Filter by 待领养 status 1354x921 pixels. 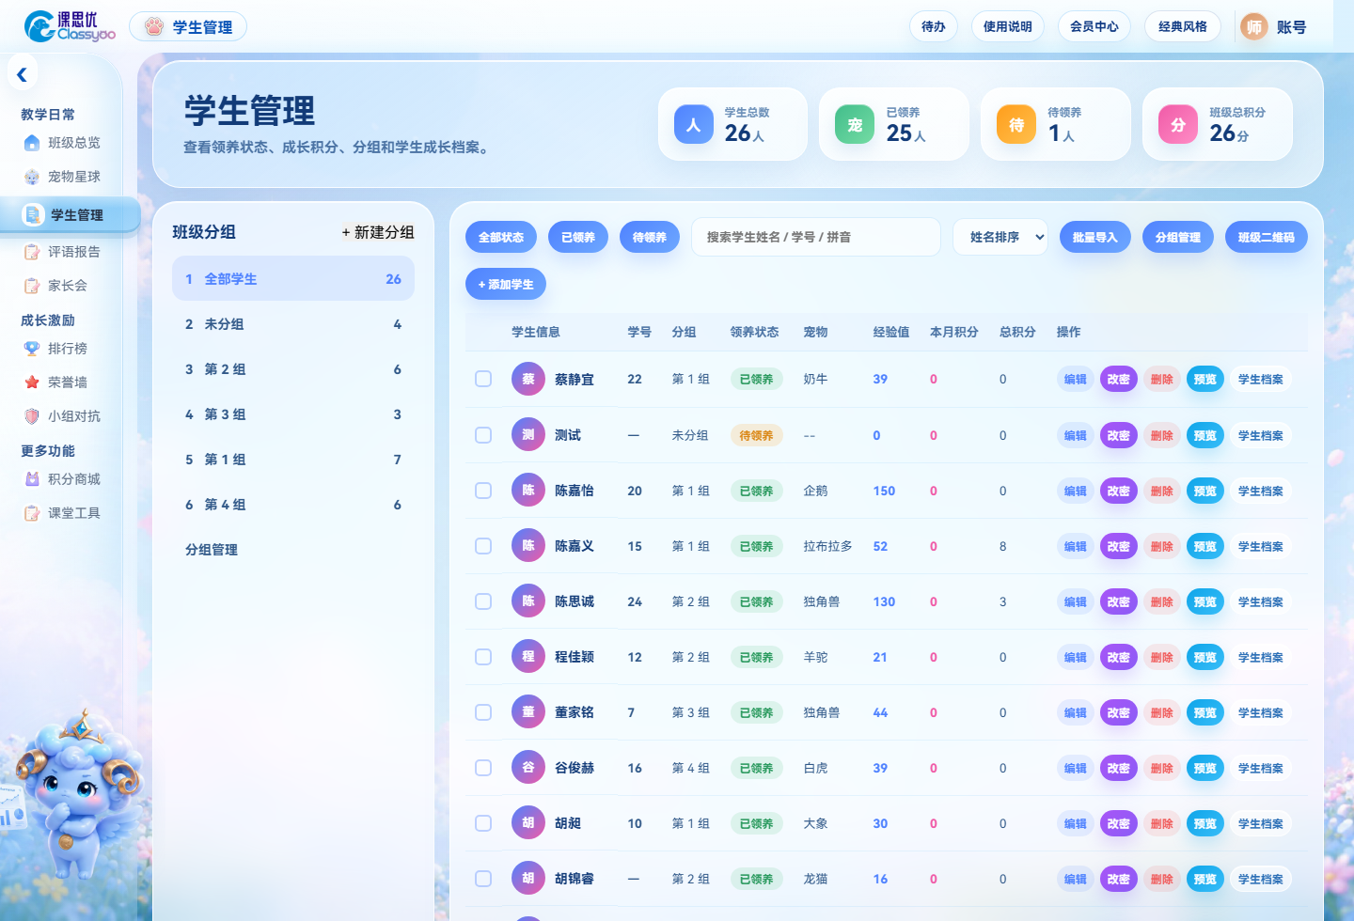[x=650, y=237]
